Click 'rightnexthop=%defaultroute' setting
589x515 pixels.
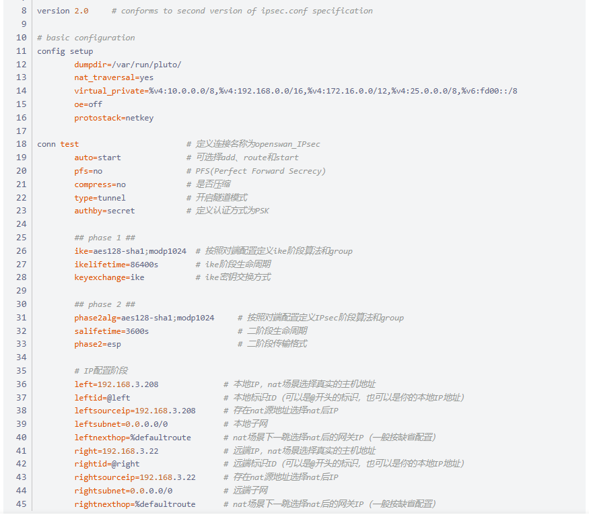(x=135, y=504)
